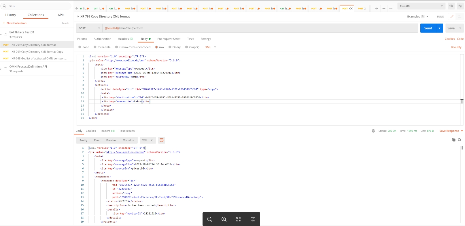Switch to the Pre-request Script tab
The height and width of the screenshot is (226, 465).
pyautogui.click(x=169, y=39)
